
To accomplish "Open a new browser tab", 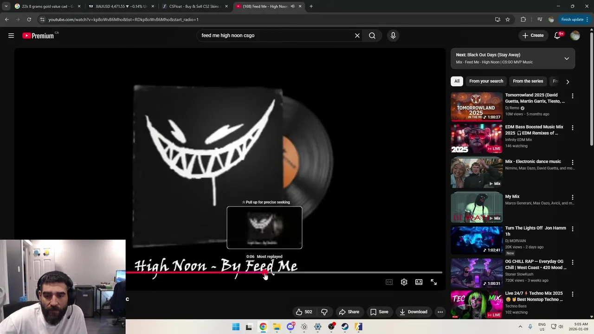I will pos(311,6).
